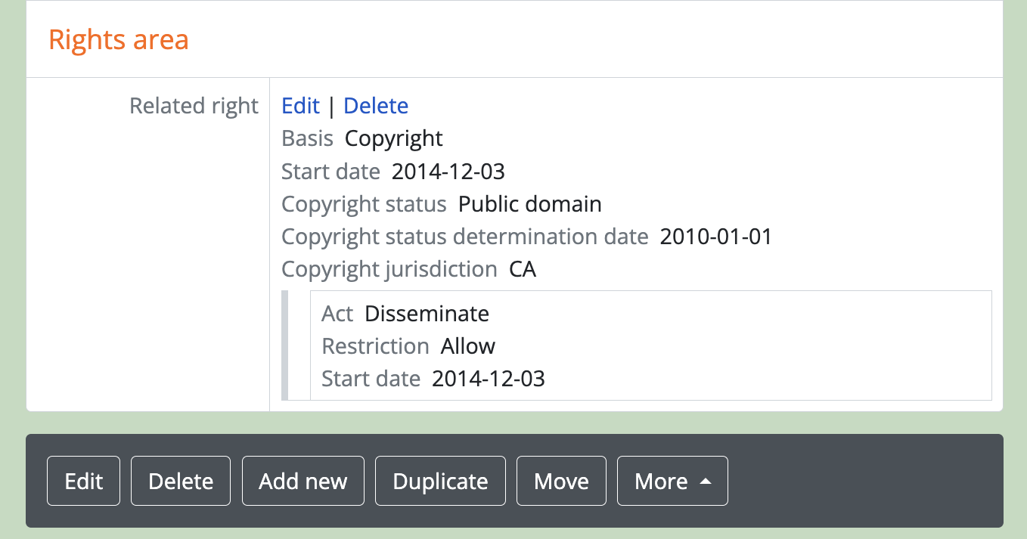This screenshot has height=539, width=1027.
Task: Select the Related right field label
Action: pyautogui.click(x=194, y=106)
